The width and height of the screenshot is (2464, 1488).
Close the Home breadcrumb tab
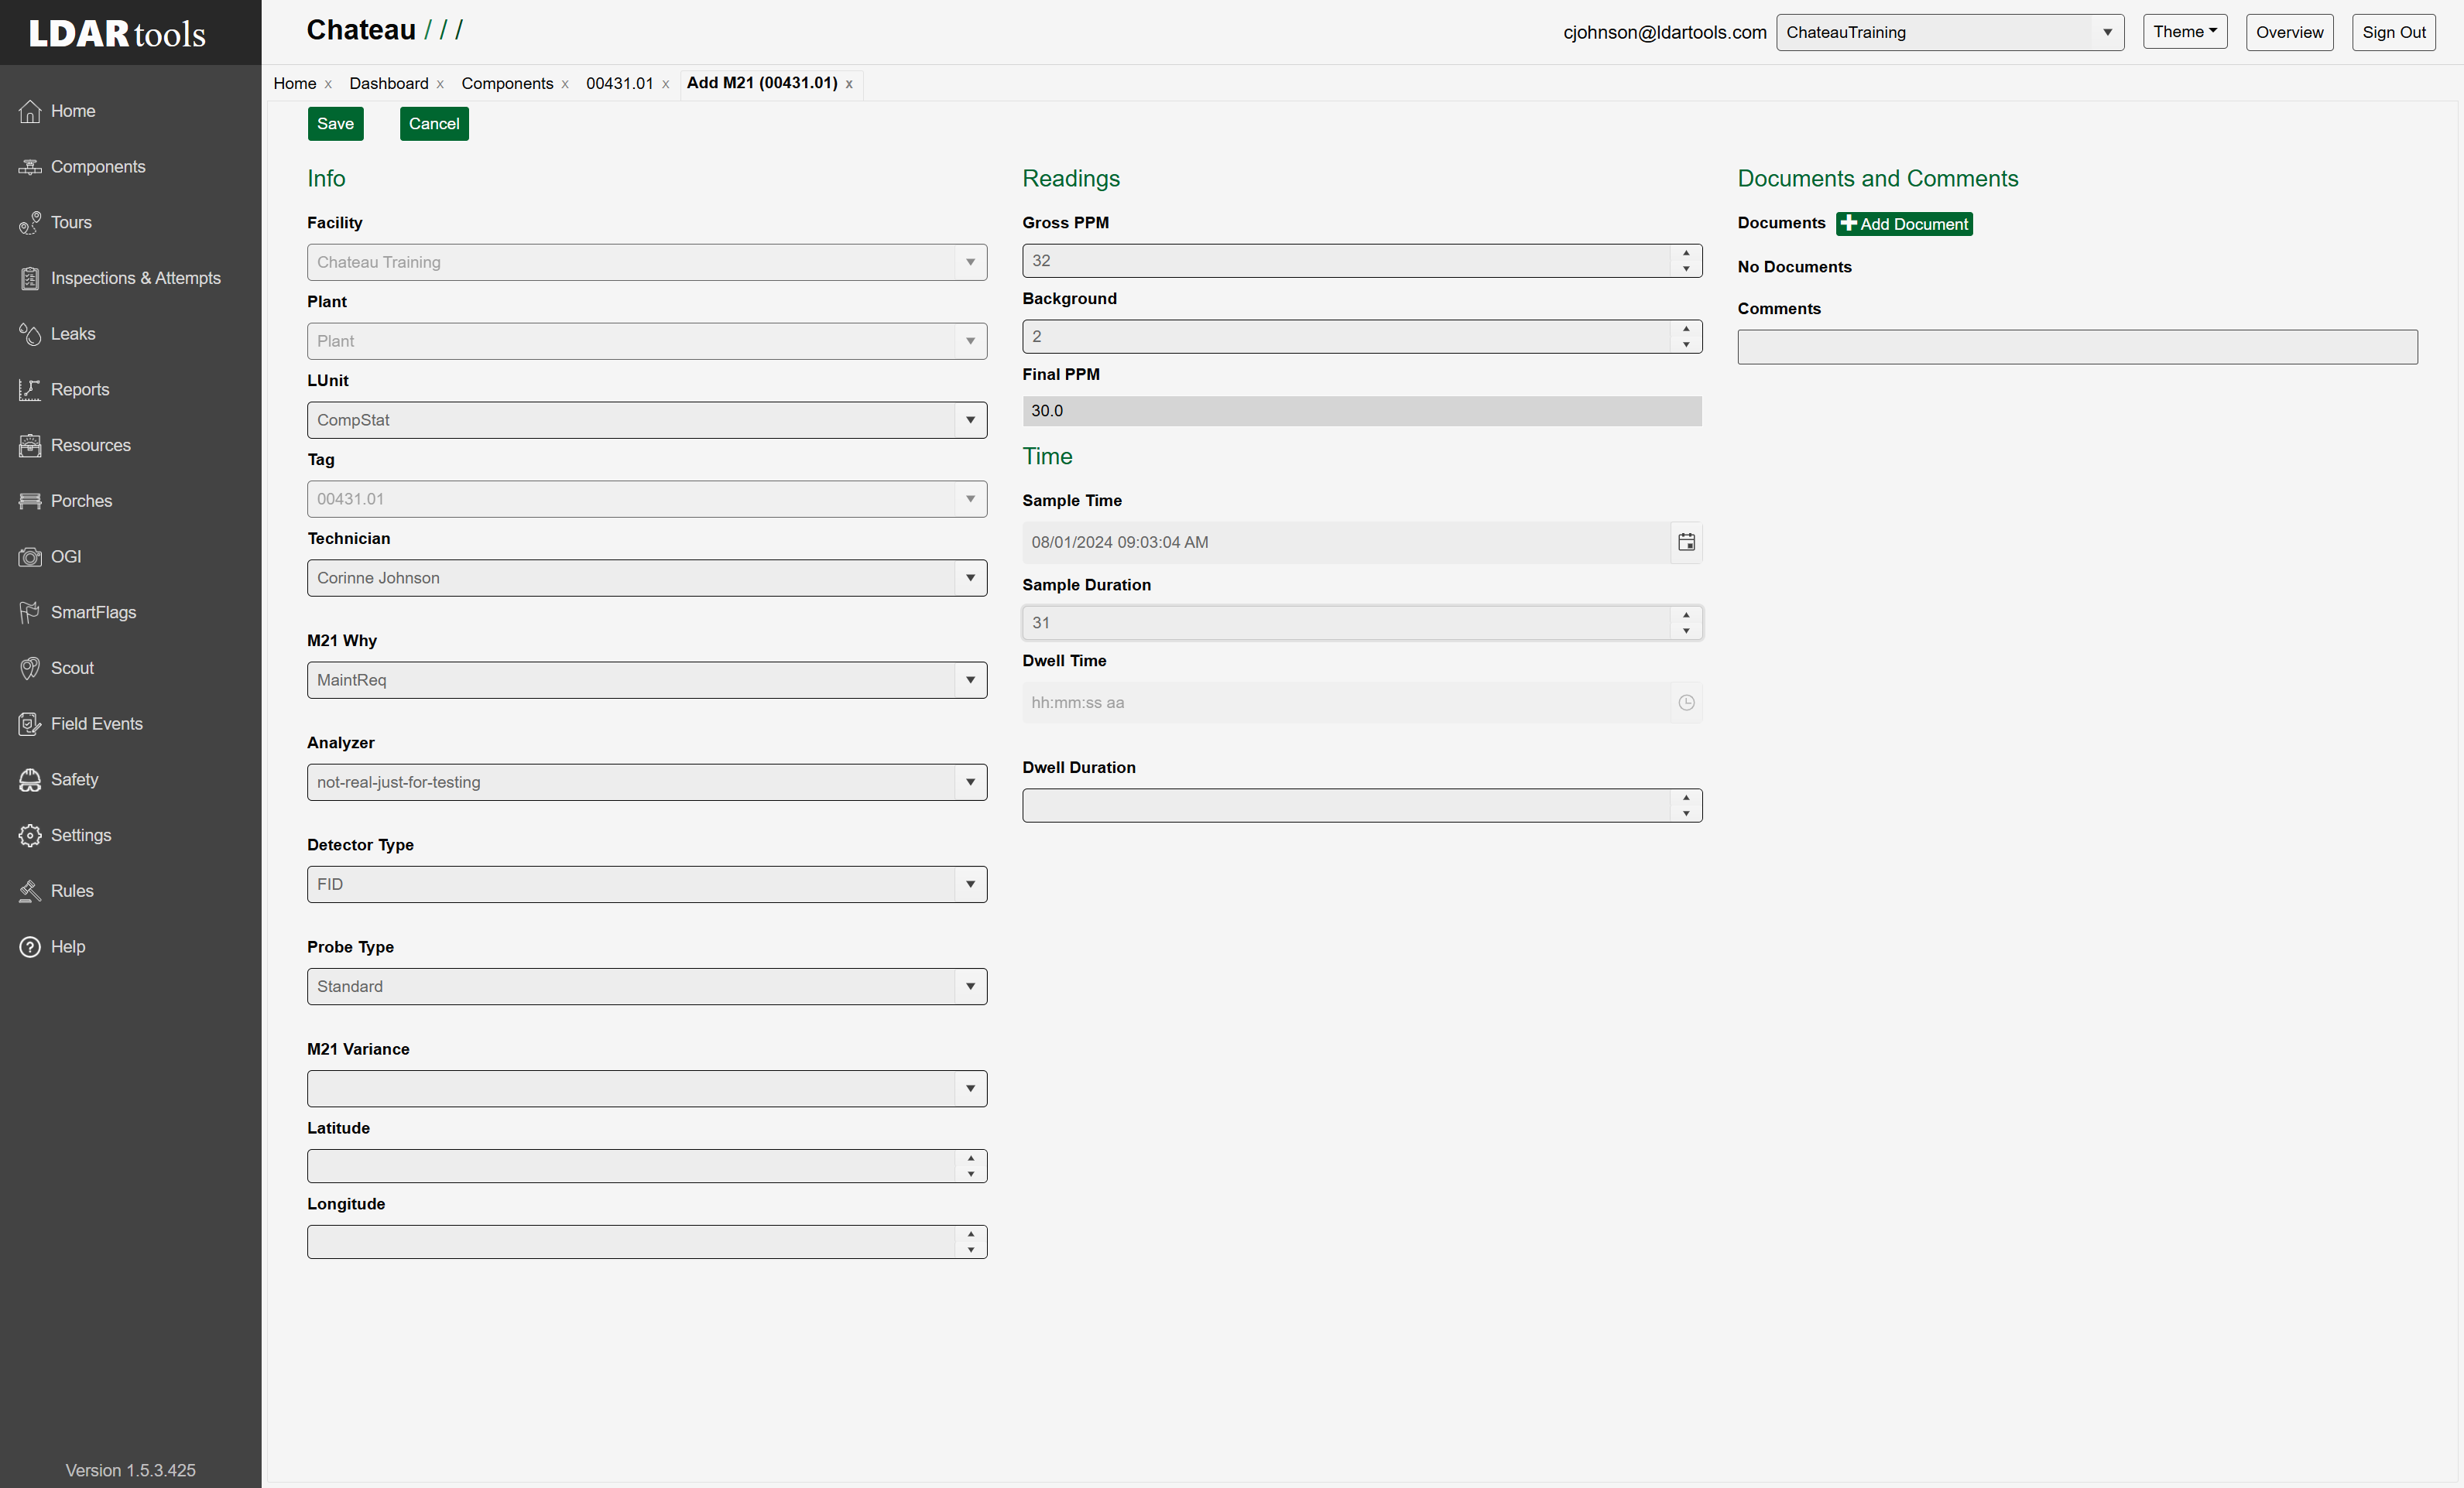(x=328, y=84)
